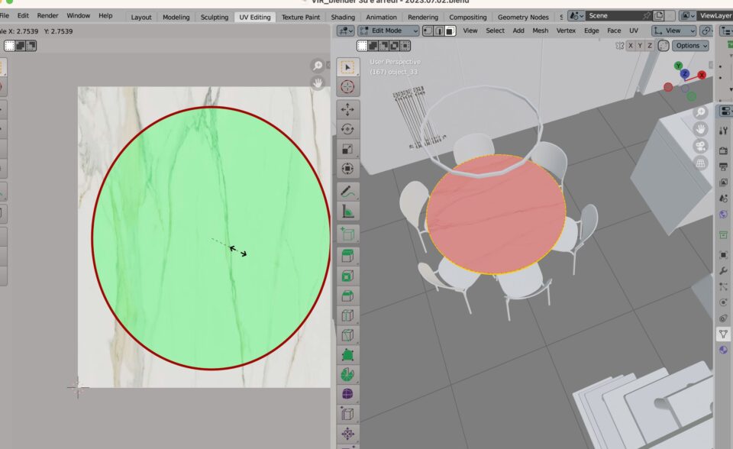733x449 pixels.
Task: Select the Measure tool
Action: click(x=347, y=210)
